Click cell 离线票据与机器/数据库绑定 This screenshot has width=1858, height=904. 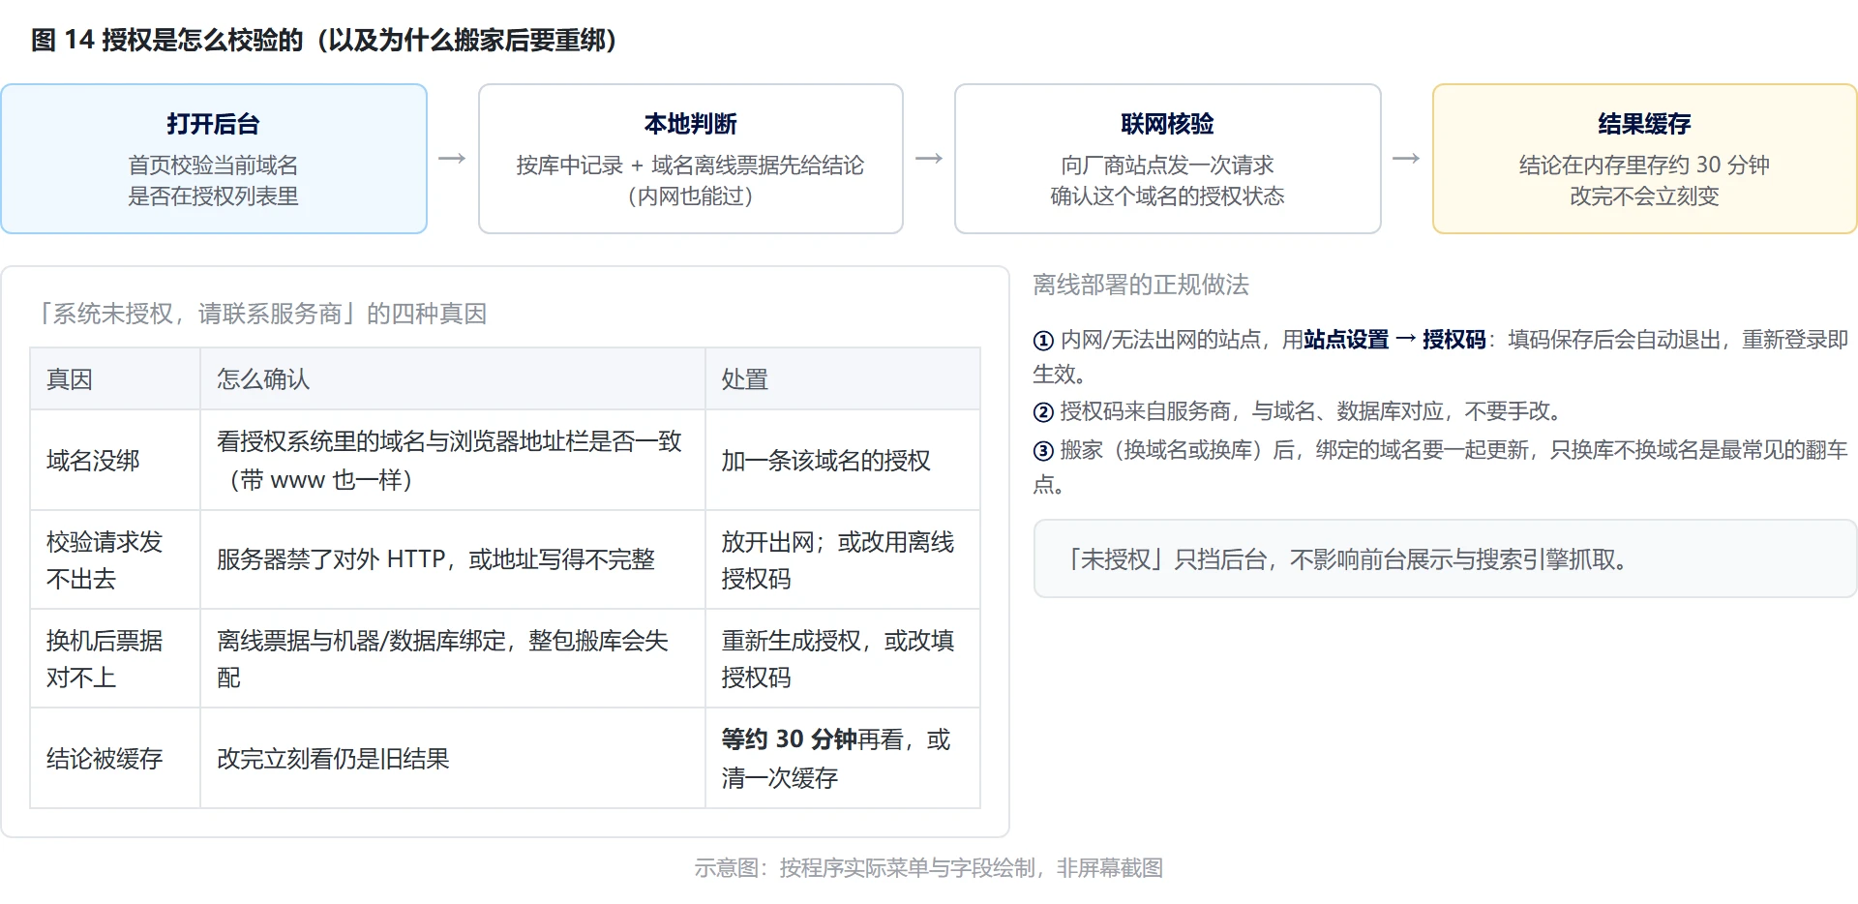[x=452, y=658]
